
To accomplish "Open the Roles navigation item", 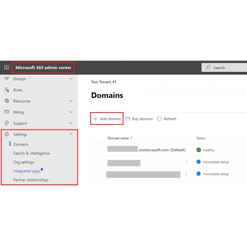I will click(39, 90).
